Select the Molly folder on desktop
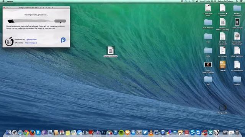Image resolution: width=245 pixels, height=137 pixels. pyautogui.click(x=208, y=52)
